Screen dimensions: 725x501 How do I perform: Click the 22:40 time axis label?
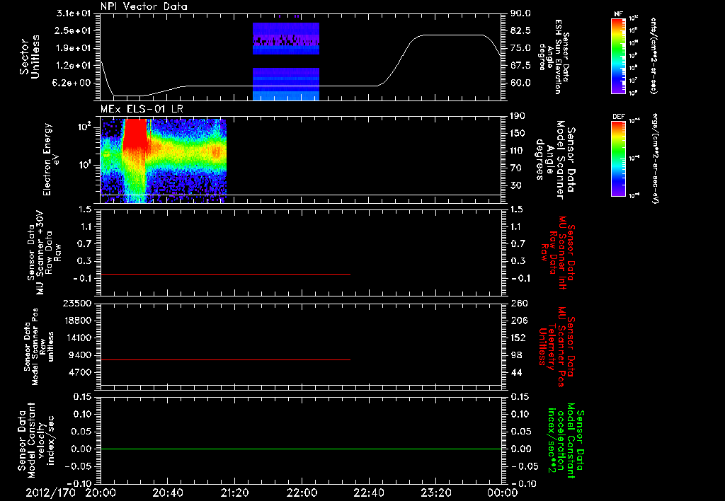pyautogui.click(x=368, y=493)
